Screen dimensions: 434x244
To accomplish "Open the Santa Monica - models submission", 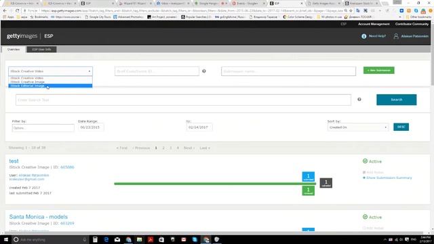I will tap(39, 217).
